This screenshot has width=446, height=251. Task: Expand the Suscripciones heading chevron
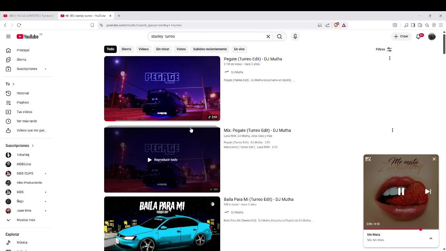tap(33, 145)
